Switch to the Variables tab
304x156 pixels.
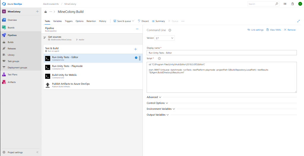(x=57, y=21)
